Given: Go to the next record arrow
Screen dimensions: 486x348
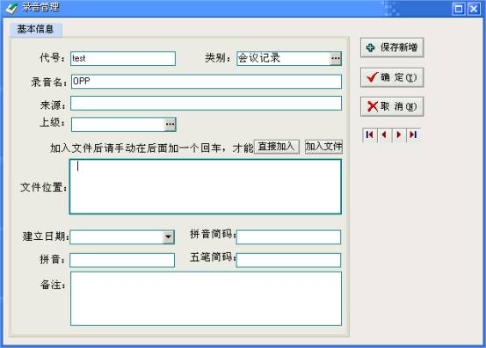Looking at the screenshot, I should 399,134.
